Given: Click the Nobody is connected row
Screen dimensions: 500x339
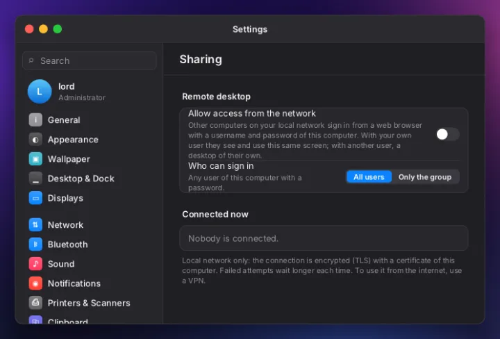Looking at the screenshot, I should 324,238.
